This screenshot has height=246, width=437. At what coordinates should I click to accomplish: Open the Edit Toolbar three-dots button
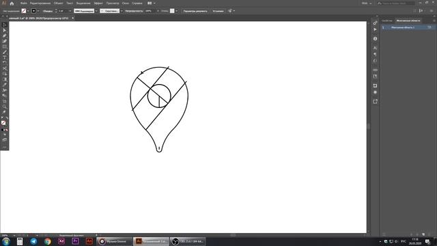[x=5, y=147]
